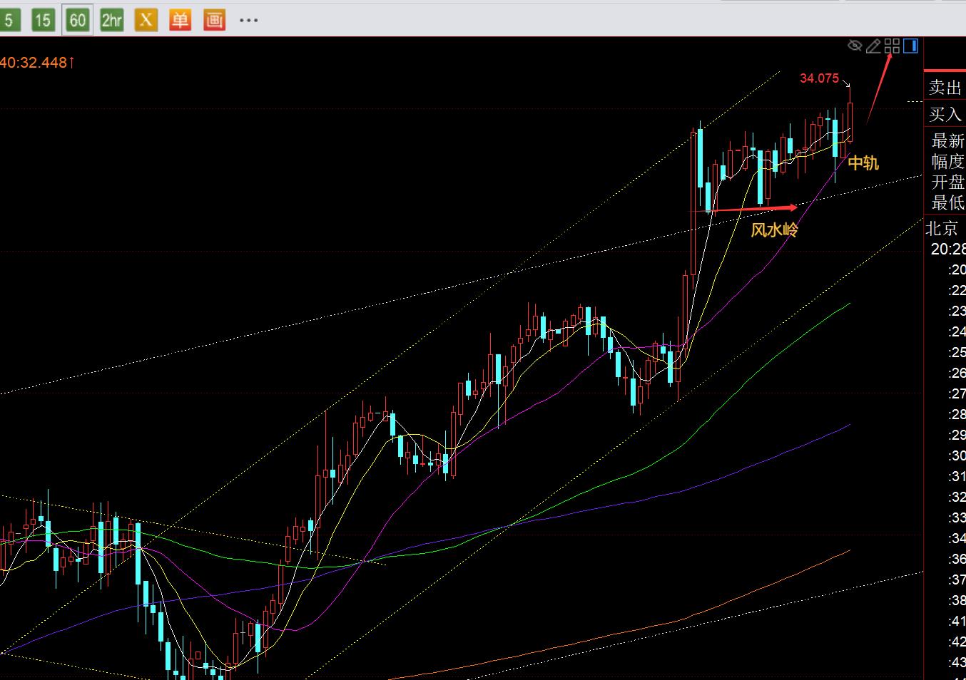Open the 画 drawing tools icon
966x680 pixels.
[214, 20]
